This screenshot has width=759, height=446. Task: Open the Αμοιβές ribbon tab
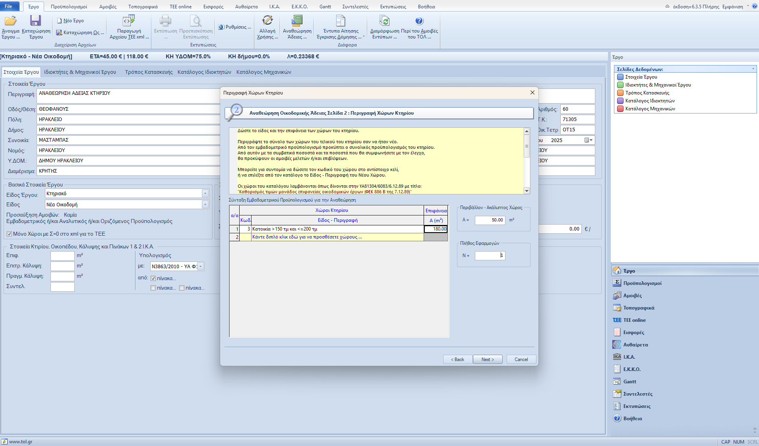[x=108, y=7]
